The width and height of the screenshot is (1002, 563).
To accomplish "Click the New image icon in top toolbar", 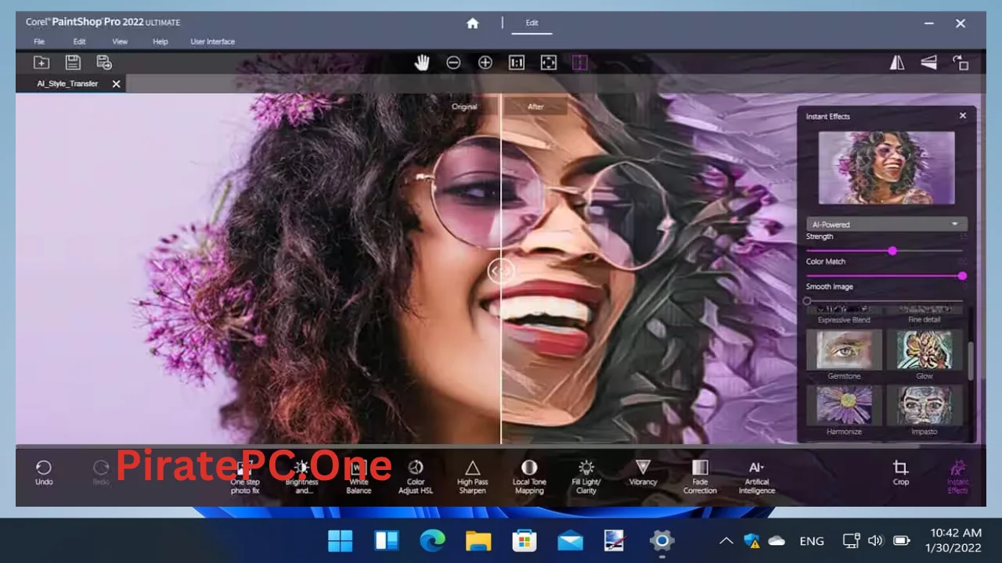I will (41, 63).
